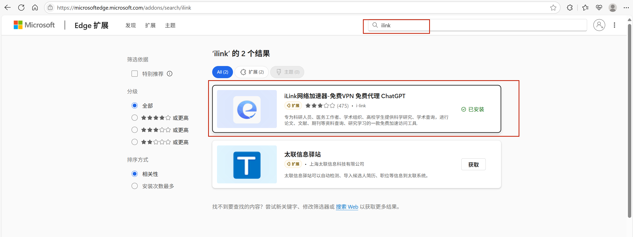Go to browser home page icon
The width and height of the screenshot is (633, 237).
(x=35, y=8)
